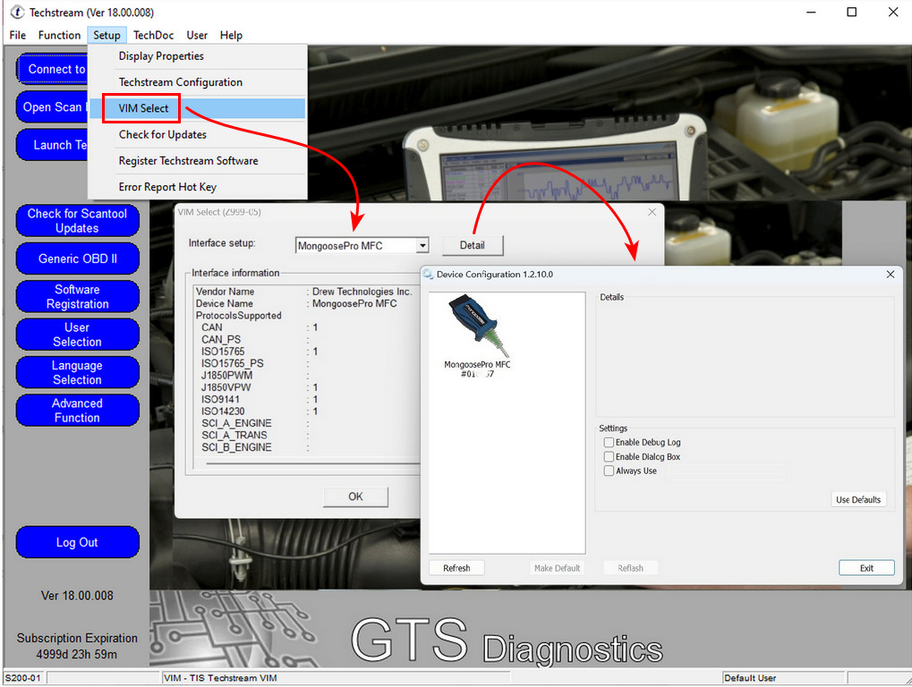
Task: Click the Make Default button
Action: click(558, 568)
